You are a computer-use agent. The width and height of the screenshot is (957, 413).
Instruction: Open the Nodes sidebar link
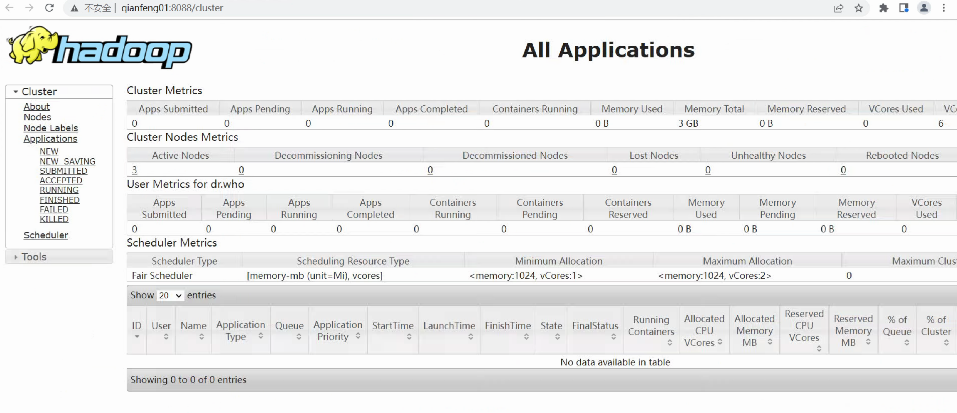(37, 117)
